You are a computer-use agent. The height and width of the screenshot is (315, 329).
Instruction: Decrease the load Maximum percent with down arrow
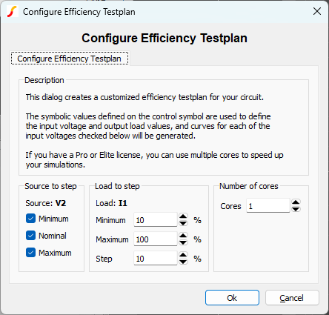click(183, 242)
